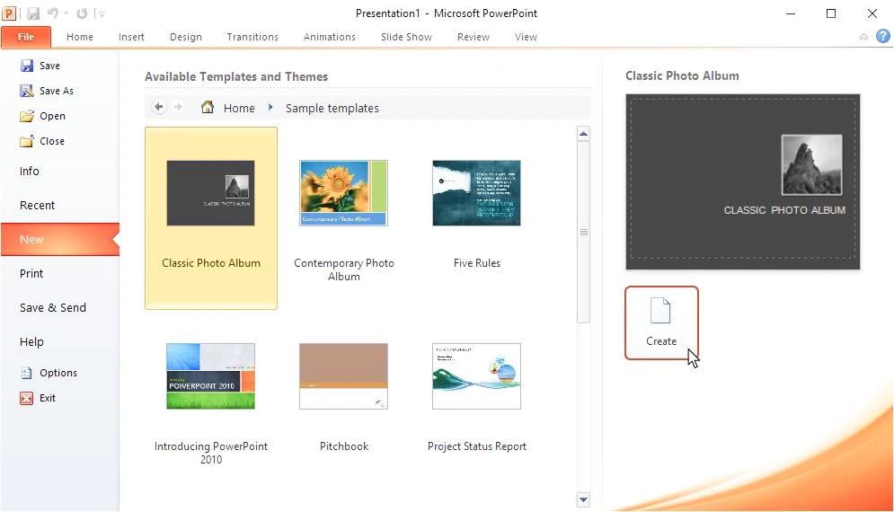Click Save in Backstage menu
This screenshot has height=512, width=894.
40,66
